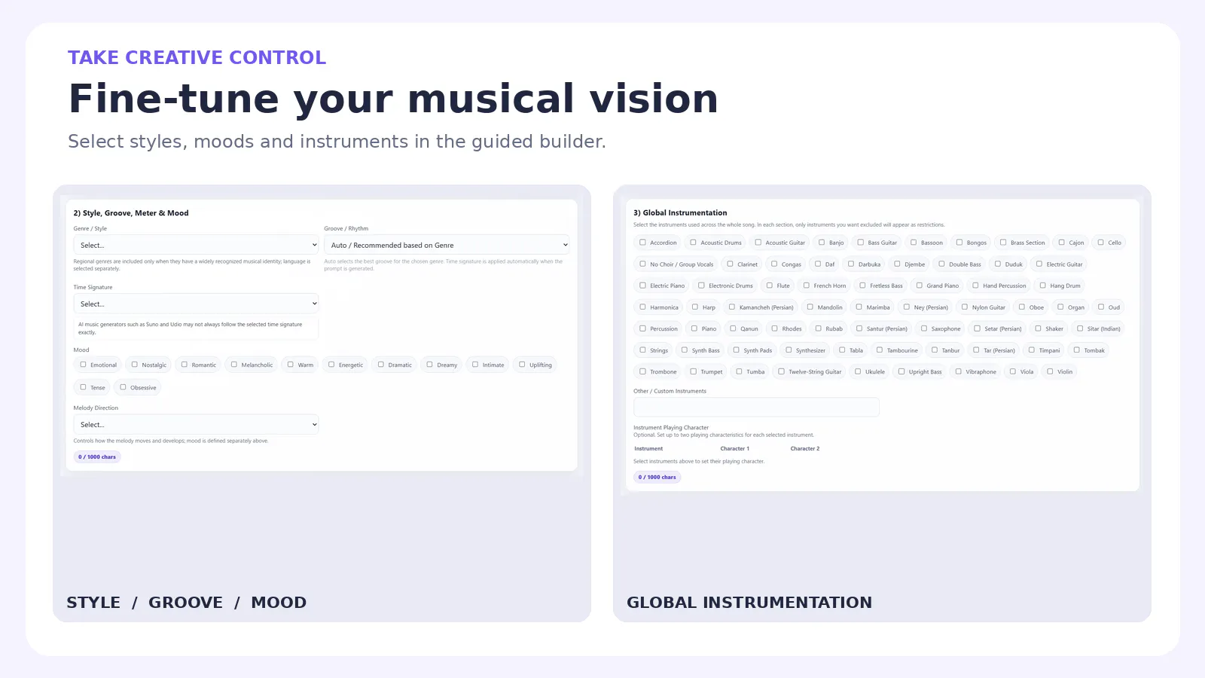
Task: Expand the Time Signature select box
Action: coord(196,304)
